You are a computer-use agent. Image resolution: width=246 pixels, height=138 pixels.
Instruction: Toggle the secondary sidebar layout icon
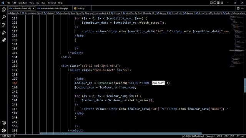point(218,3)
